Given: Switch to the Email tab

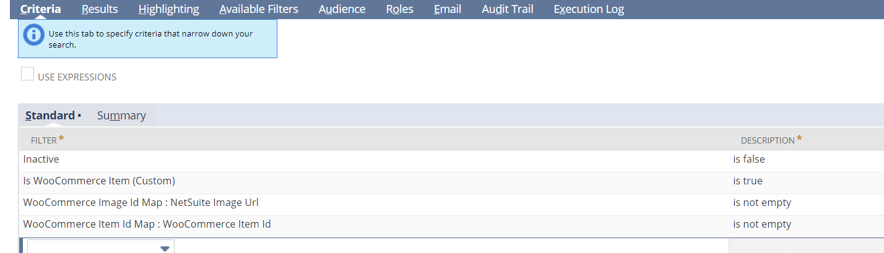Looking at the screenshot, I should click(x=448, y=9).
